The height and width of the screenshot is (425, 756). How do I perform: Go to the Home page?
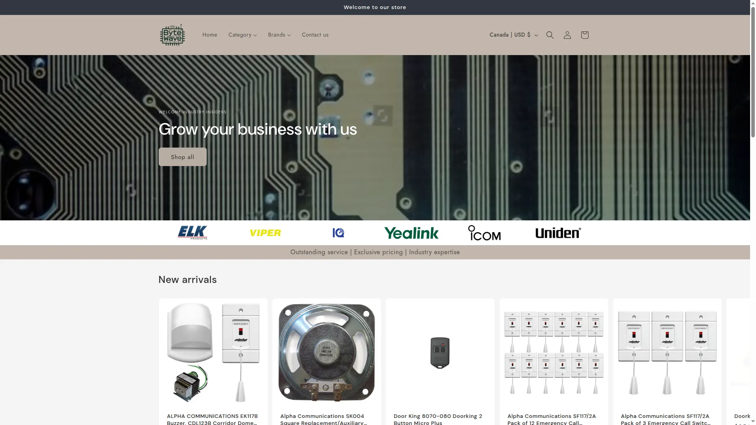210,35
